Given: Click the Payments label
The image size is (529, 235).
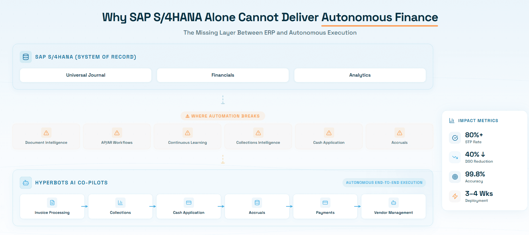Looking at the screenshot, I should pos(325,213).
